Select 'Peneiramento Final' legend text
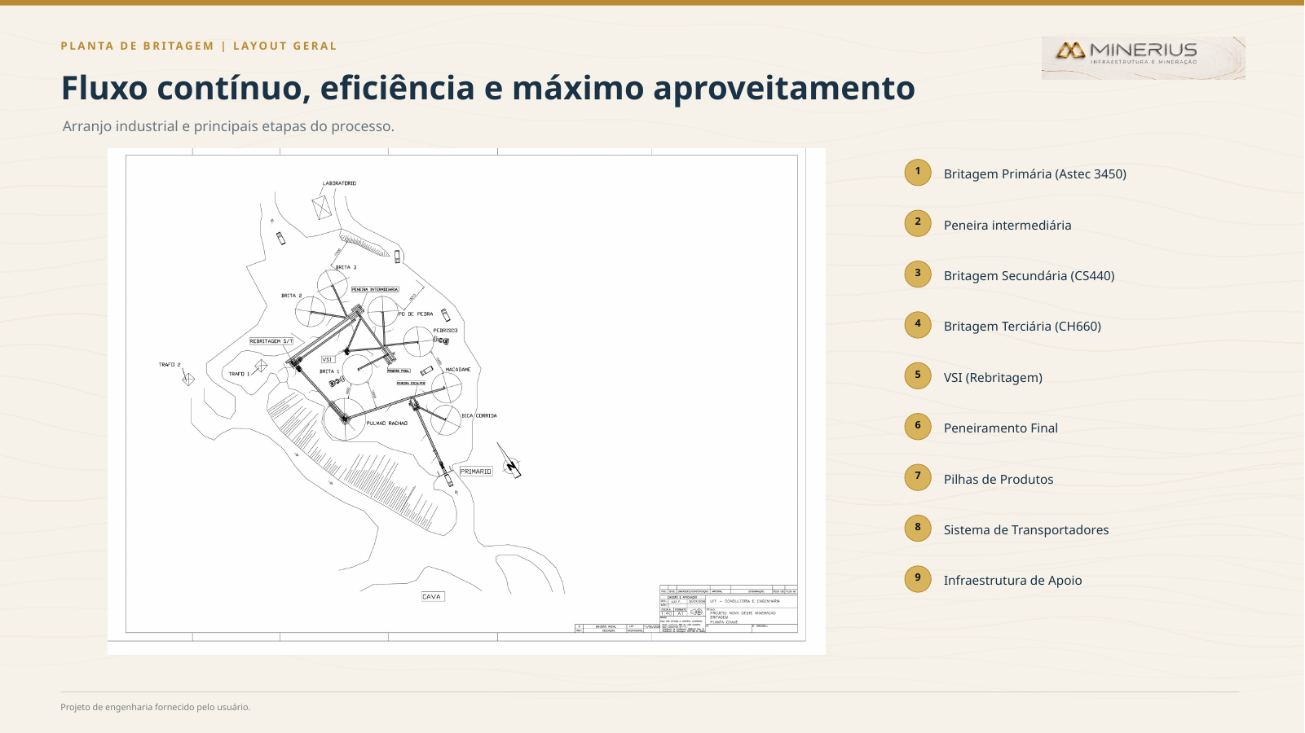This screenshot has width=1305, height=733. [x=1001, y=428]
